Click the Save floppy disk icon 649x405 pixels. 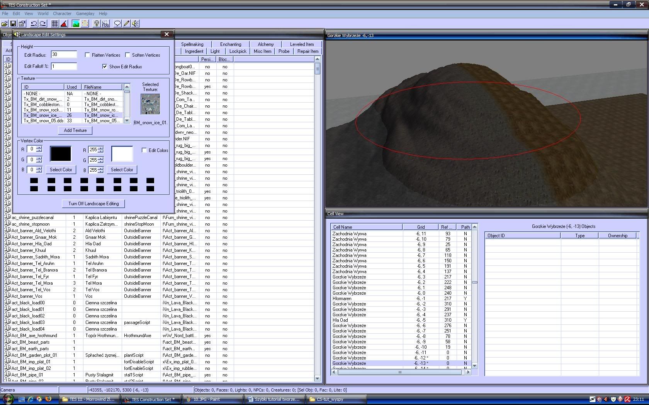[13, 24]
